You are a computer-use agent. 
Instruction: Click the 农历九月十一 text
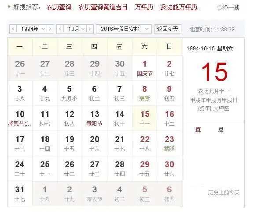(214, 91)
